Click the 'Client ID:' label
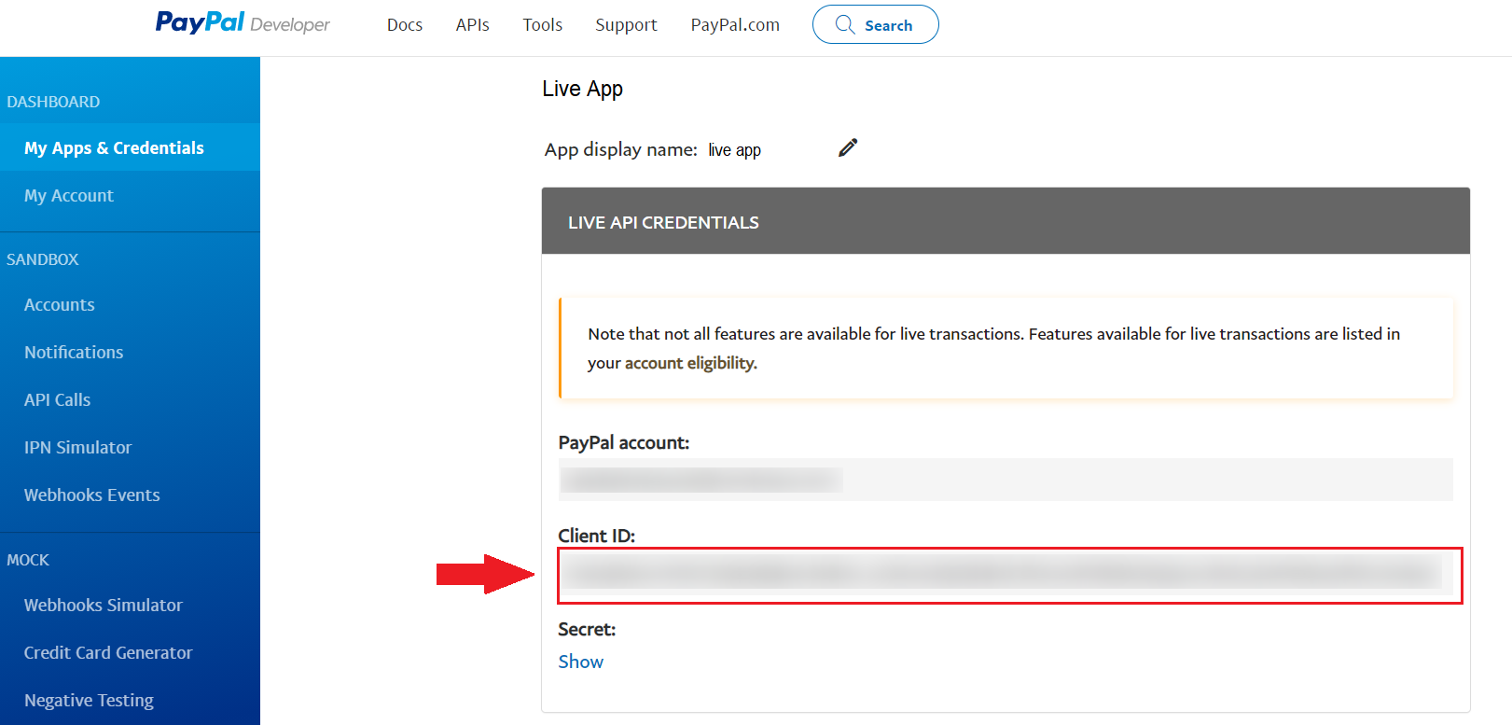The width and height of the screenshot is (1512, 725). [596, 536]
